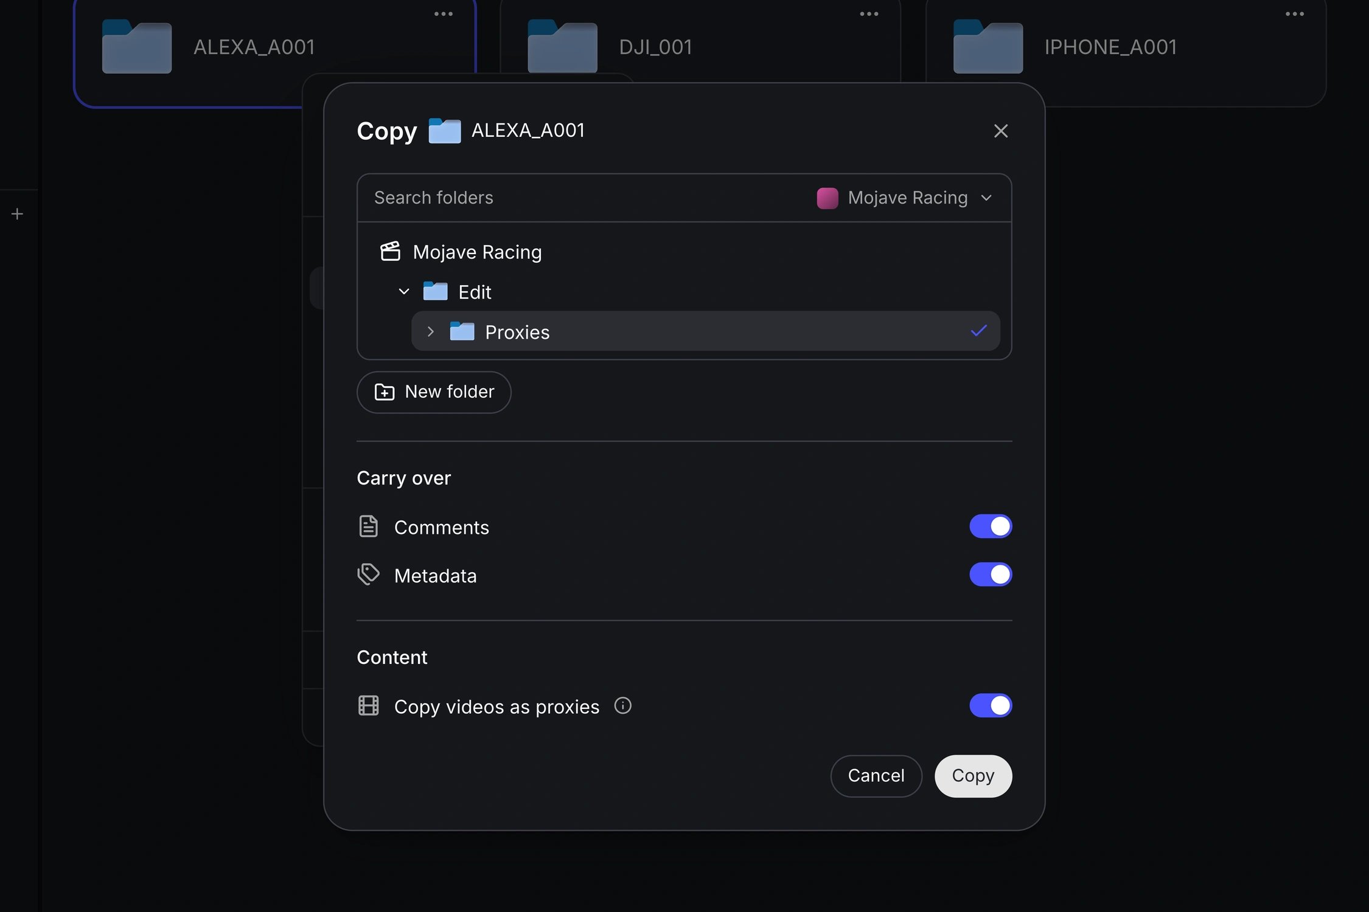Click the Comments label text
1369x912 pixels.
441,527
